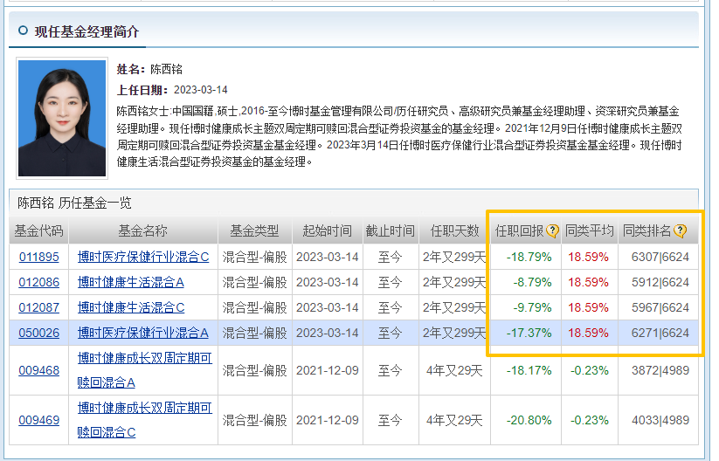Open fund code link 012087
719x461 pixels.
39,307
